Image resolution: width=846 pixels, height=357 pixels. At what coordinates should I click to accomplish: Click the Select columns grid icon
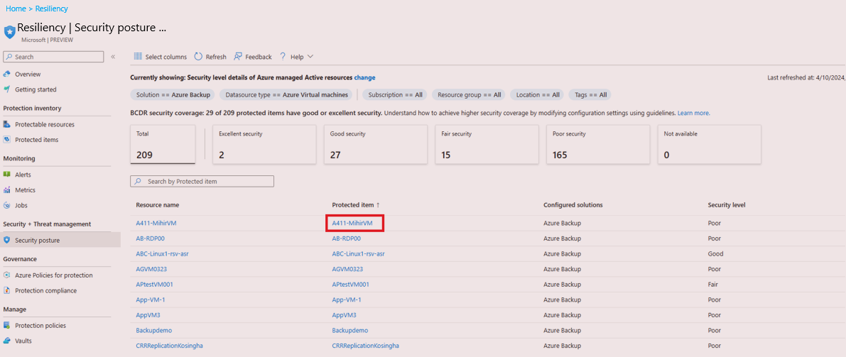click(x=138, y=56)
